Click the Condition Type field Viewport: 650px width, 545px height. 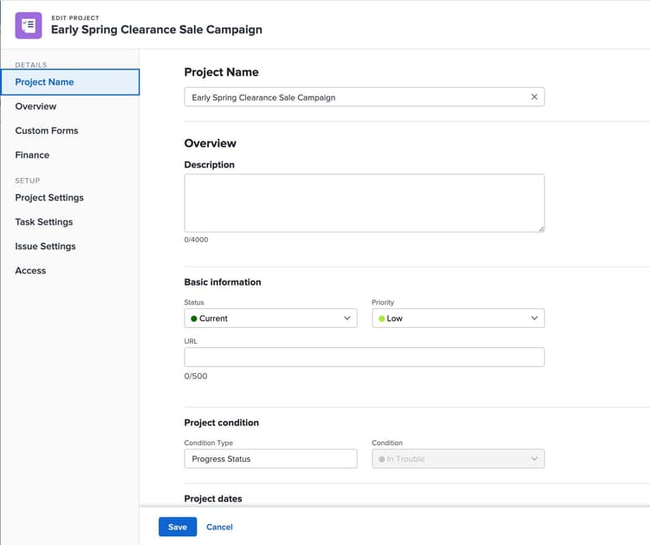pos(270,459)
